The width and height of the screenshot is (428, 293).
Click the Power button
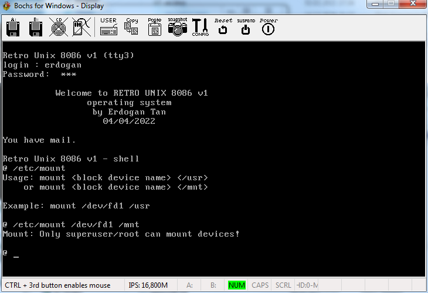pyautogui.click(x=269, y=27)
